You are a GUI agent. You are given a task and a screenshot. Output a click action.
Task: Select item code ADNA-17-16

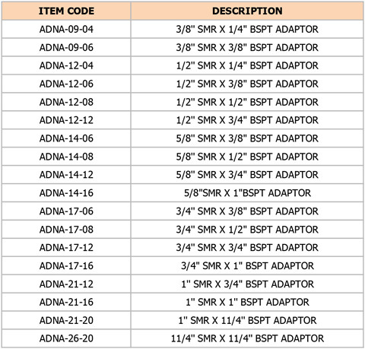click(x=66, y=265)
